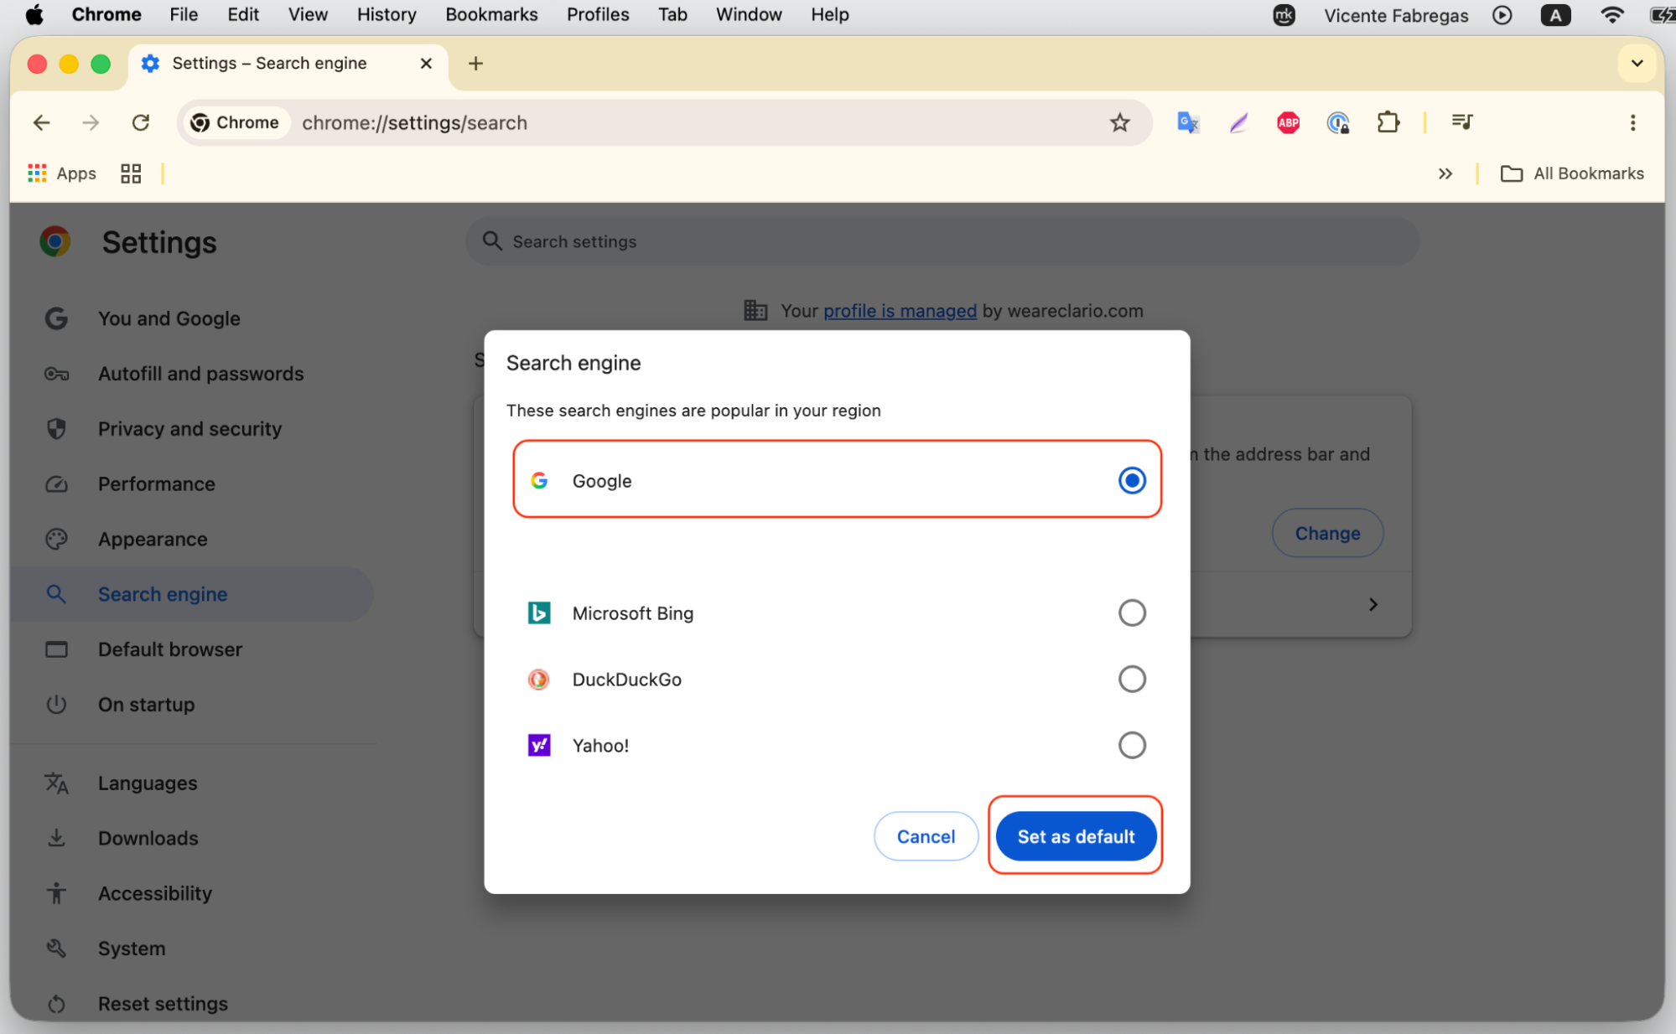Open the Chrome application menu
The height and width of the screenshot is (1034, 1676).
[x=106, y=15]
